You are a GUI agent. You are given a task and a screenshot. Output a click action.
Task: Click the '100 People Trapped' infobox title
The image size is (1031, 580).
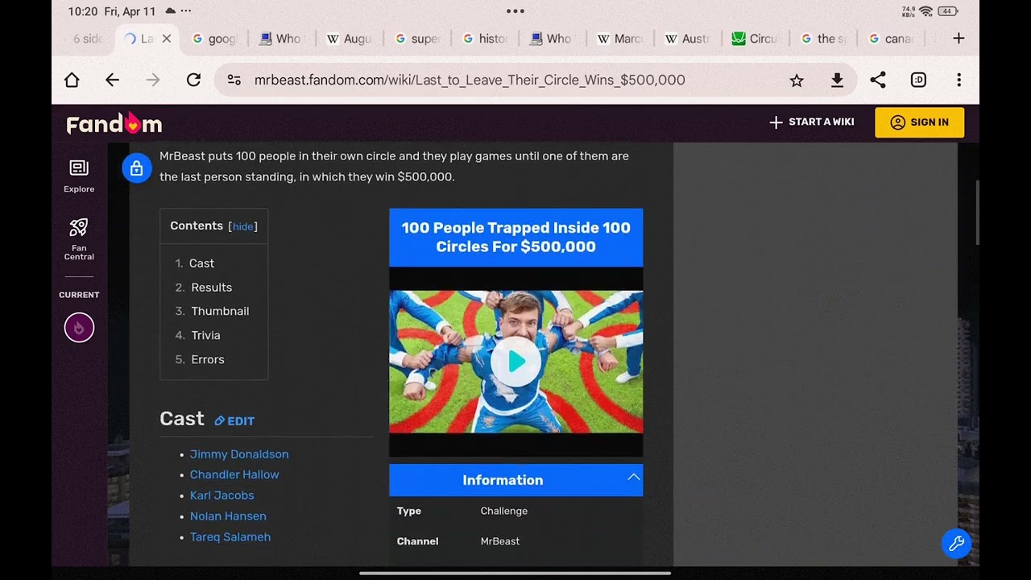click(x=516, y=237)
